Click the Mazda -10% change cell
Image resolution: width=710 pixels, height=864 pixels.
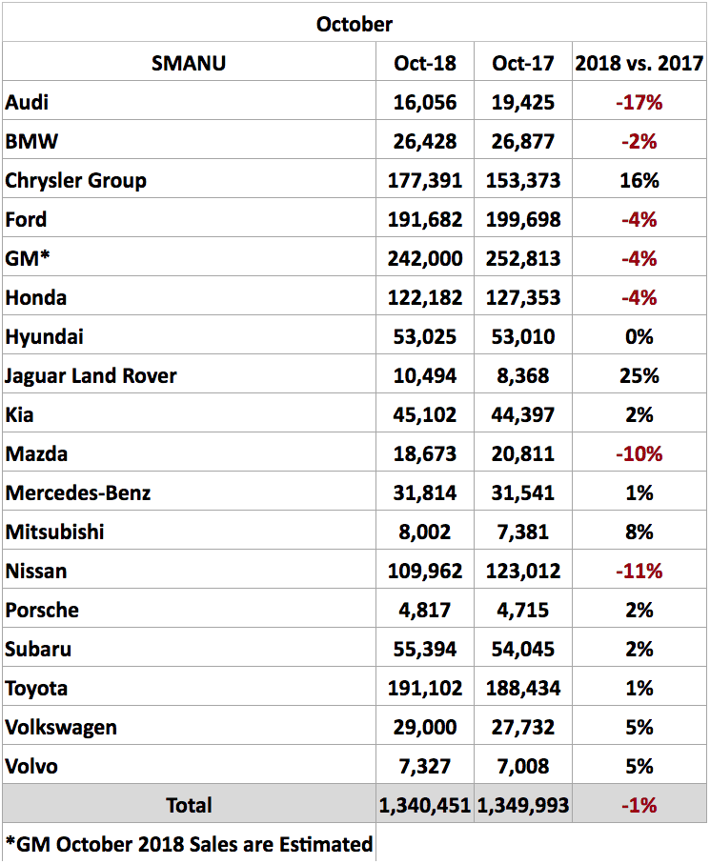(x=639, y=453)
